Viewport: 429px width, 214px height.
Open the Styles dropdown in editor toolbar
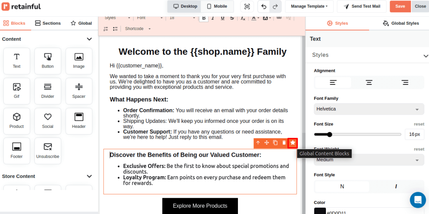click(117, 18)
